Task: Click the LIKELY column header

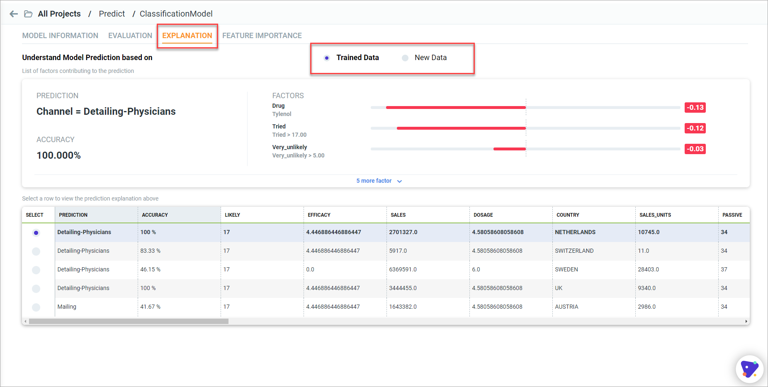Action: pyautogui.click(x=262, y=215)
